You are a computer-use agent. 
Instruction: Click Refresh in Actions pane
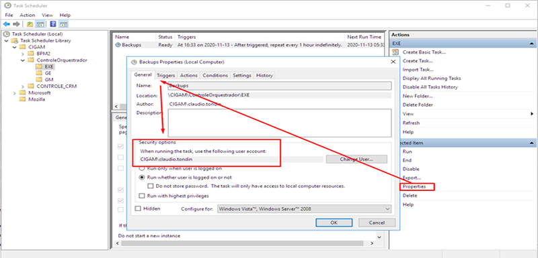click(411, 123)
